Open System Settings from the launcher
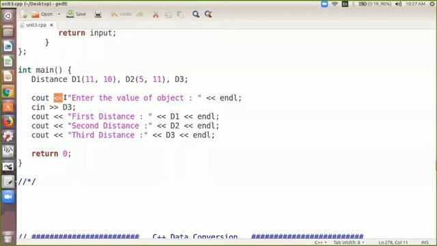 click(8, 137)
